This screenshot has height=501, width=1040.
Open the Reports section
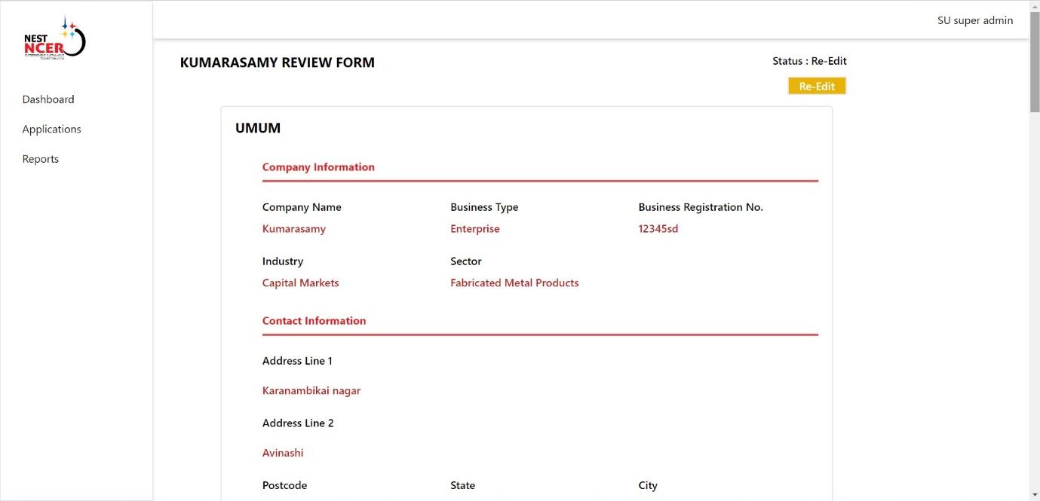point(41,159)
